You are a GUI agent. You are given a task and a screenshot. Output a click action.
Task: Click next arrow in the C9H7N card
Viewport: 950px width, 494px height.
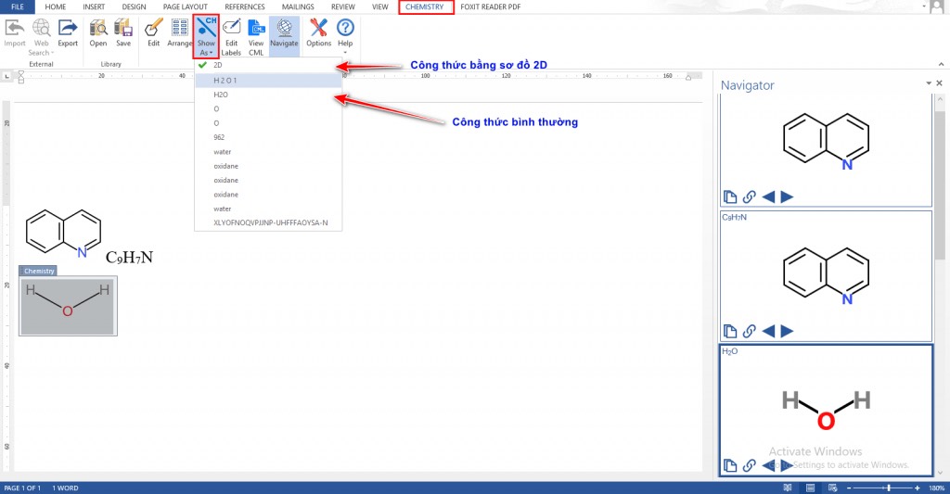(787, 331)
